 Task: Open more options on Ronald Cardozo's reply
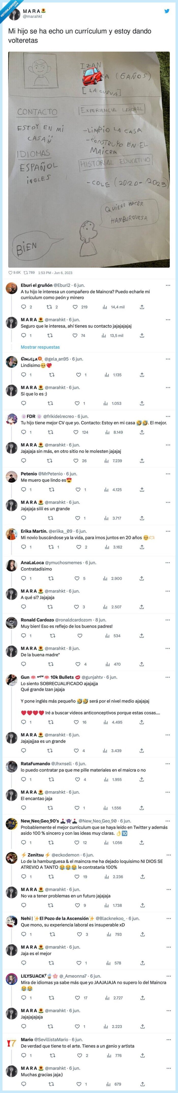click(x=168, y=620)
